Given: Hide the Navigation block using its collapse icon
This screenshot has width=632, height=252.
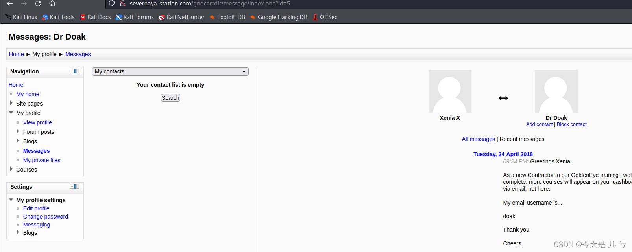Looking at the screenshot, I should click(72, 71).
